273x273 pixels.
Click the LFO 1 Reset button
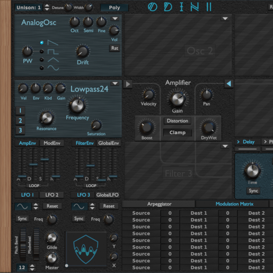[52, 206]
